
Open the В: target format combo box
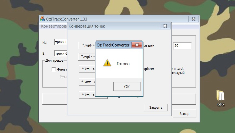pos(61,53)
